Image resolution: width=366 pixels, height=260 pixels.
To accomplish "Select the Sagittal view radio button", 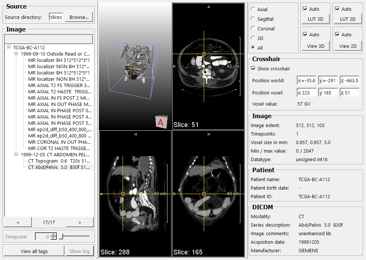I will click(x=253, y=19).
